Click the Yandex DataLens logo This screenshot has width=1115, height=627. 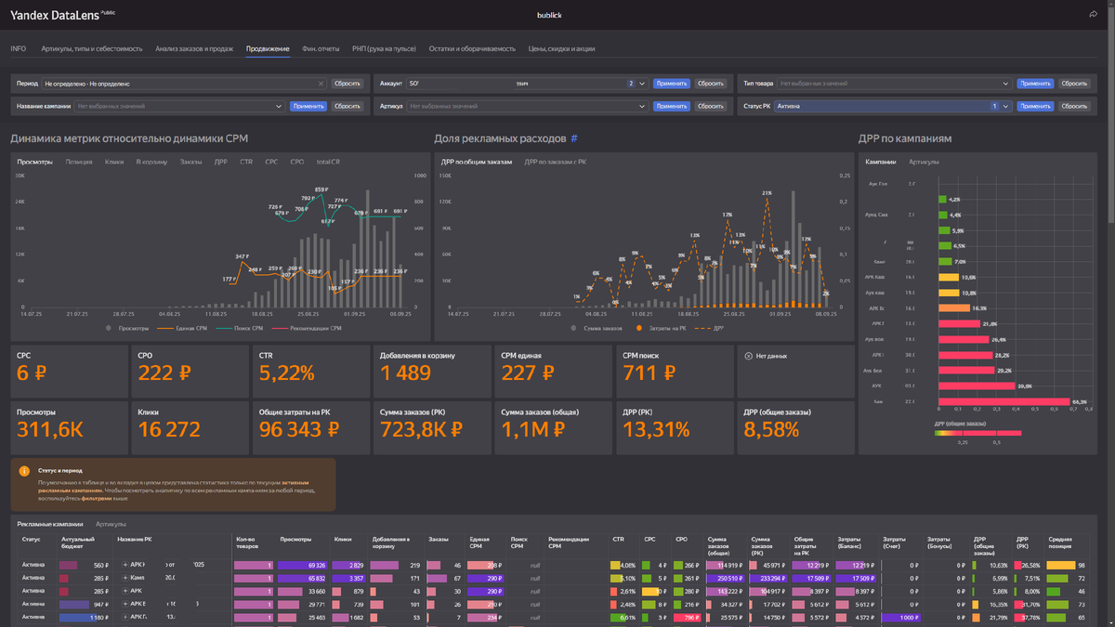click(54, 15)
